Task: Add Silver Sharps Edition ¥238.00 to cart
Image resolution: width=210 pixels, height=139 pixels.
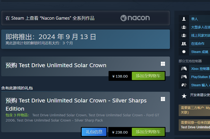Action: [148, 132]
